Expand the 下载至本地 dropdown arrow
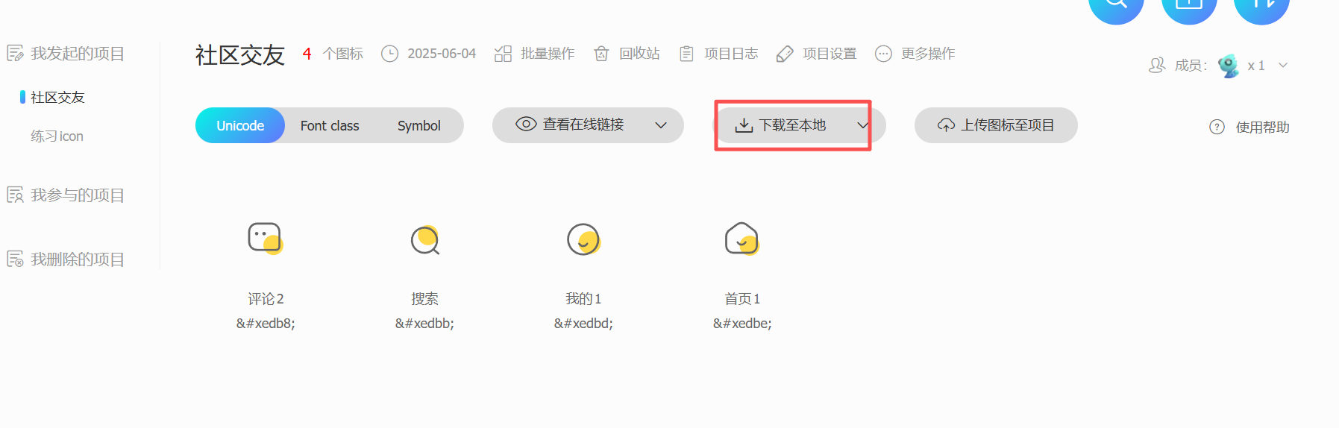The image size is (1339, 428). 863,125
